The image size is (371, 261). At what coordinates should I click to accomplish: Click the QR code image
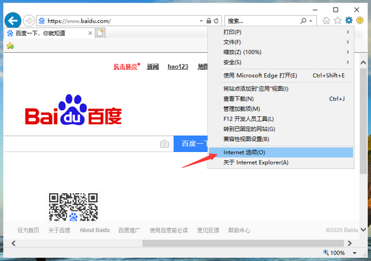pyautogui.click(x=73, y=207)
